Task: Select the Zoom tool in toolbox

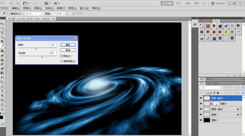Action: pyautogui.click(x=2, y=109)
